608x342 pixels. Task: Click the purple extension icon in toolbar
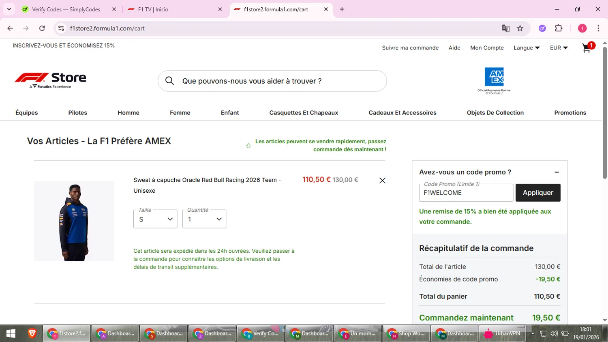tap(542, 28)
